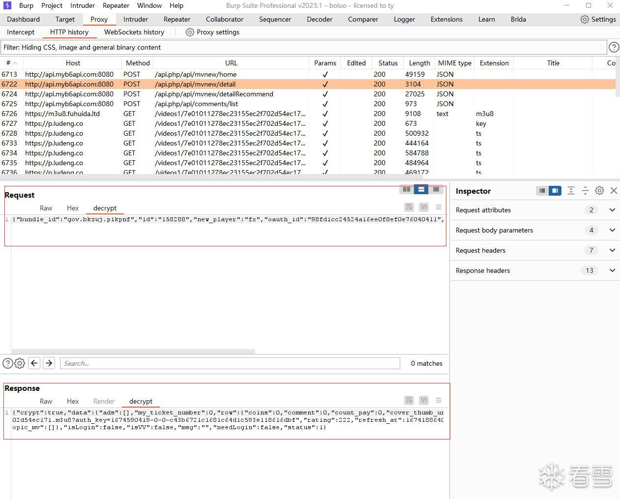This screenshot has width=620, height=499.
Task: Toggle word wrap in Request panel
Action: point(409,207)
